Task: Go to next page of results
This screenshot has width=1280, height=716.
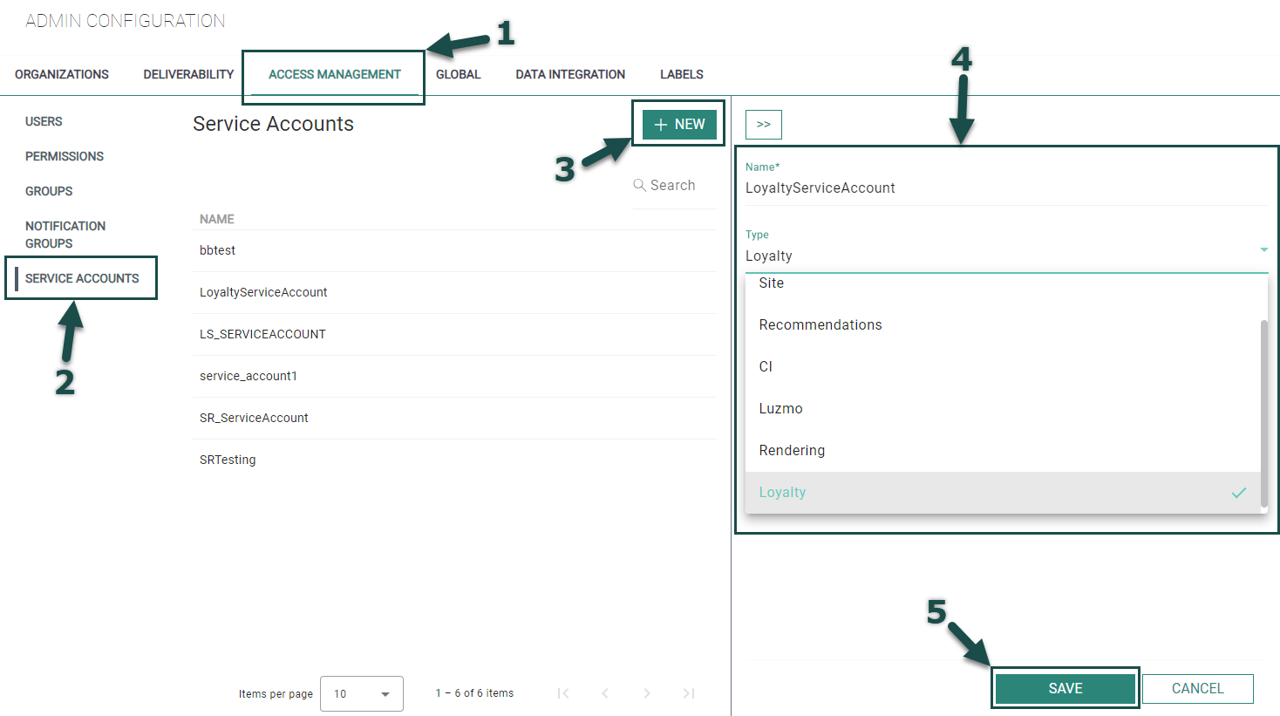Action: tap(646, 693)
